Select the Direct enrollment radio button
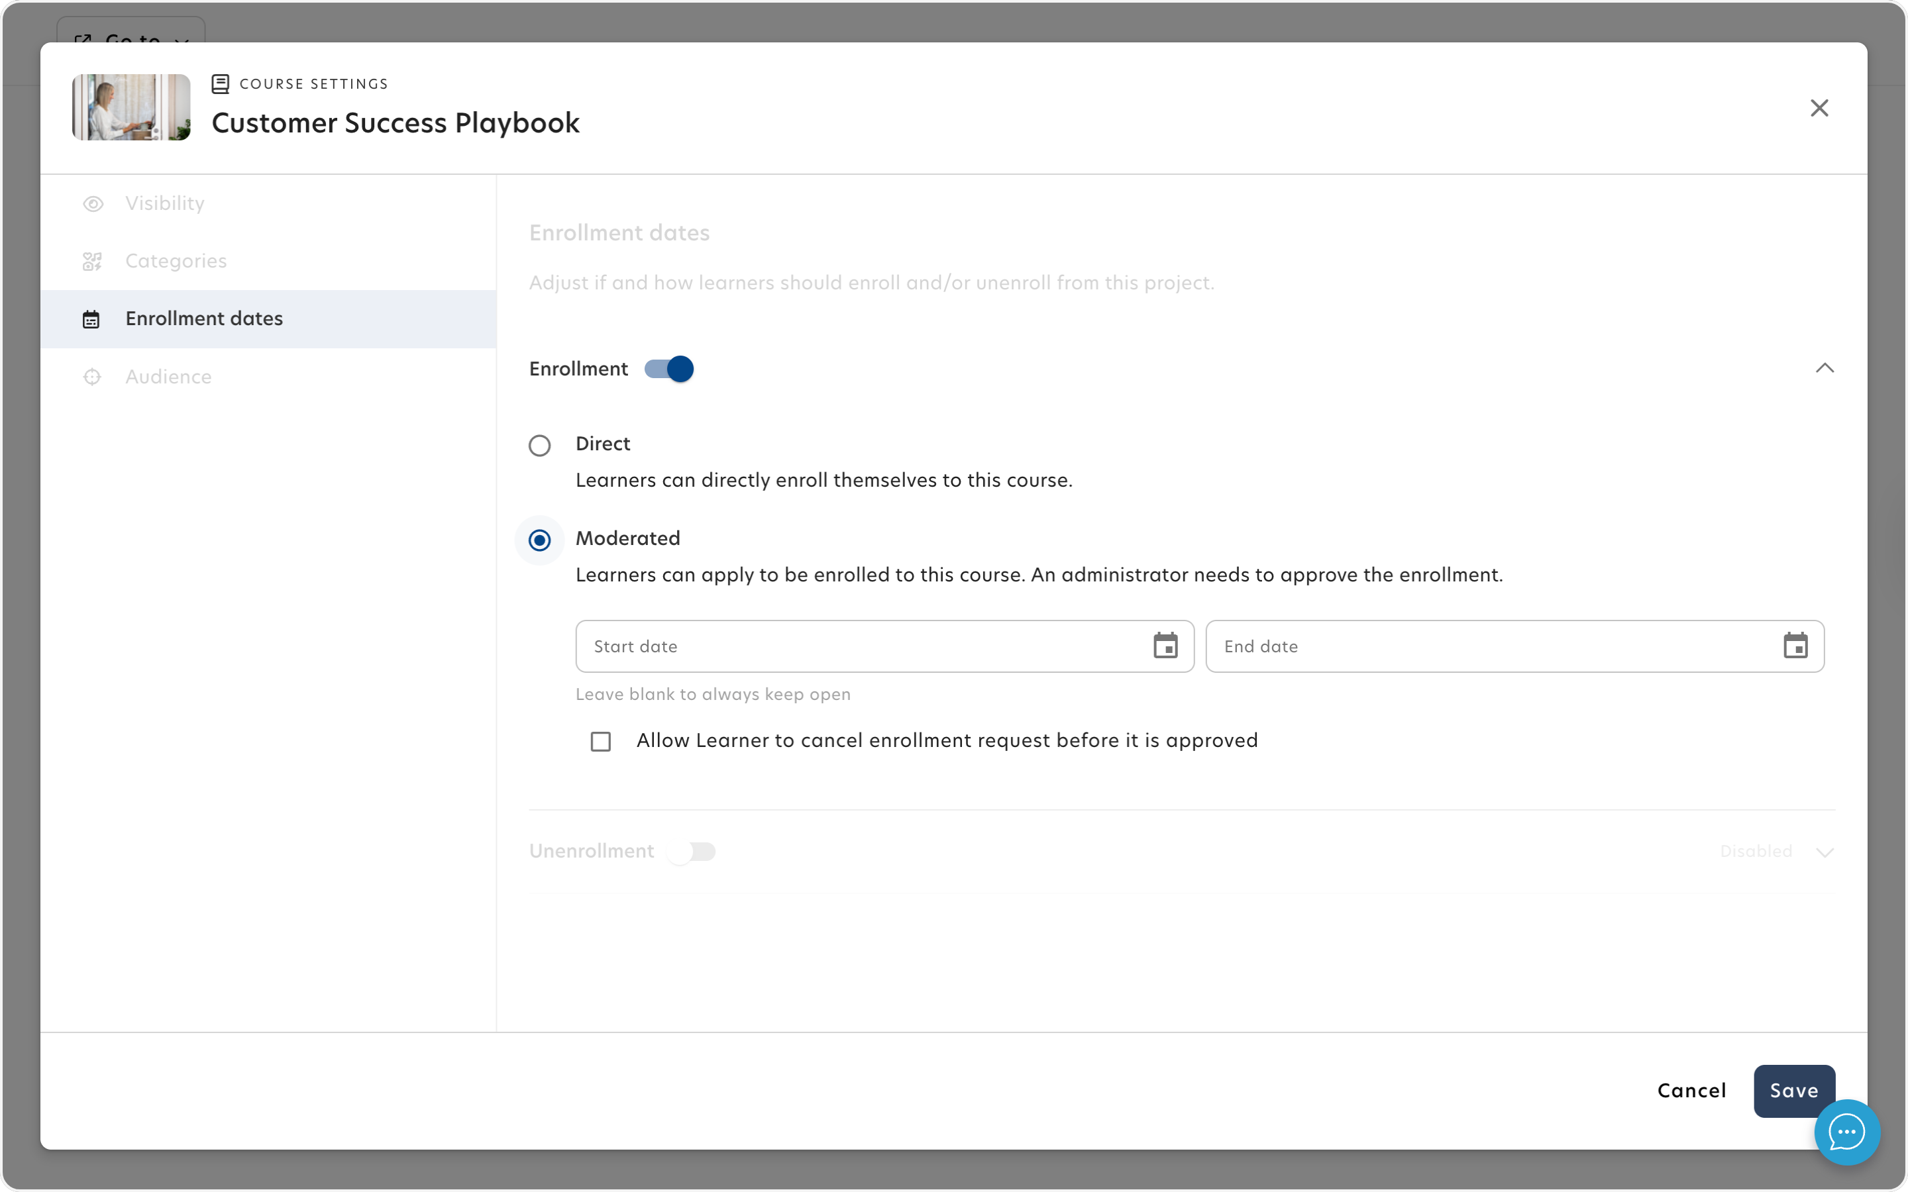1908x1192 pixels. pos(540,446)
